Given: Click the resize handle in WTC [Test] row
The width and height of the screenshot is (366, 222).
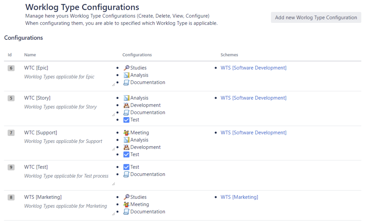Looking at the screenshot, I should pyautogui.click(x=113, y=184).
